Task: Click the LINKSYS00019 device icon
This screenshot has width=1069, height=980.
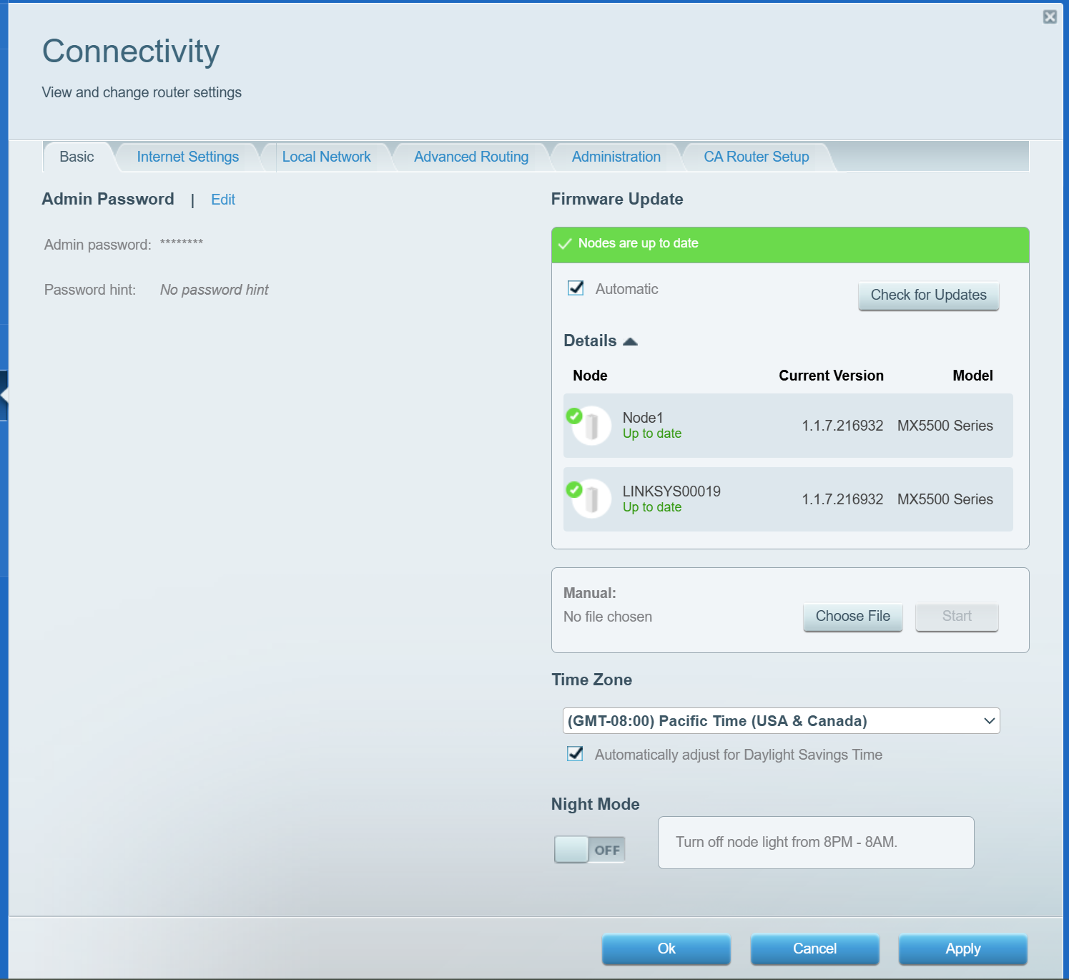Action: (591, 499)
